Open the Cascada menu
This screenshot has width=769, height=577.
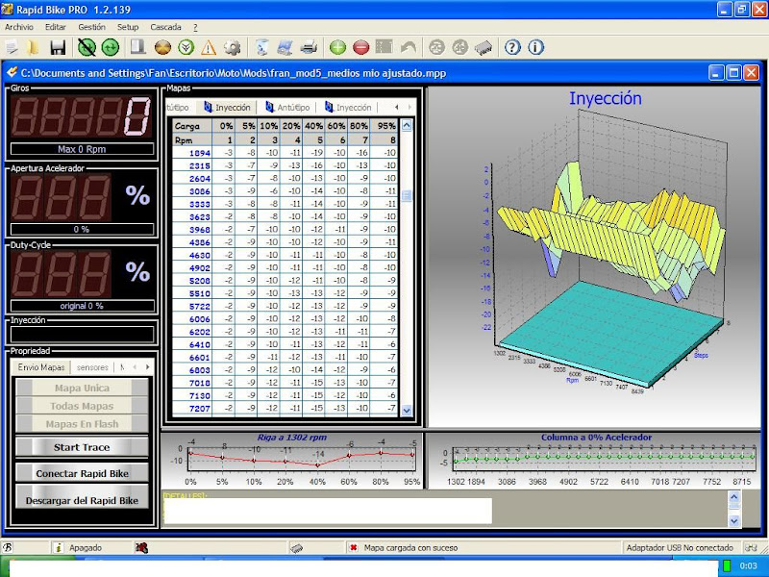(165, 28)
